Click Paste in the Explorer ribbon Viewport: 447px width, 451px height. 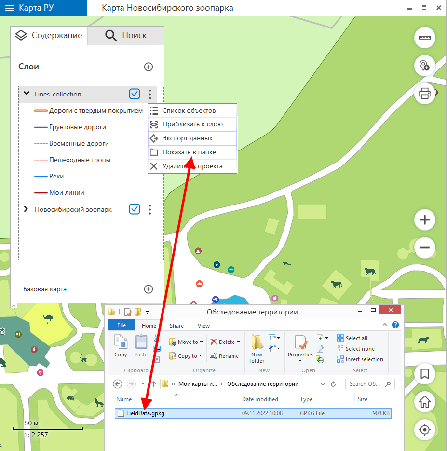coord(141,346)
